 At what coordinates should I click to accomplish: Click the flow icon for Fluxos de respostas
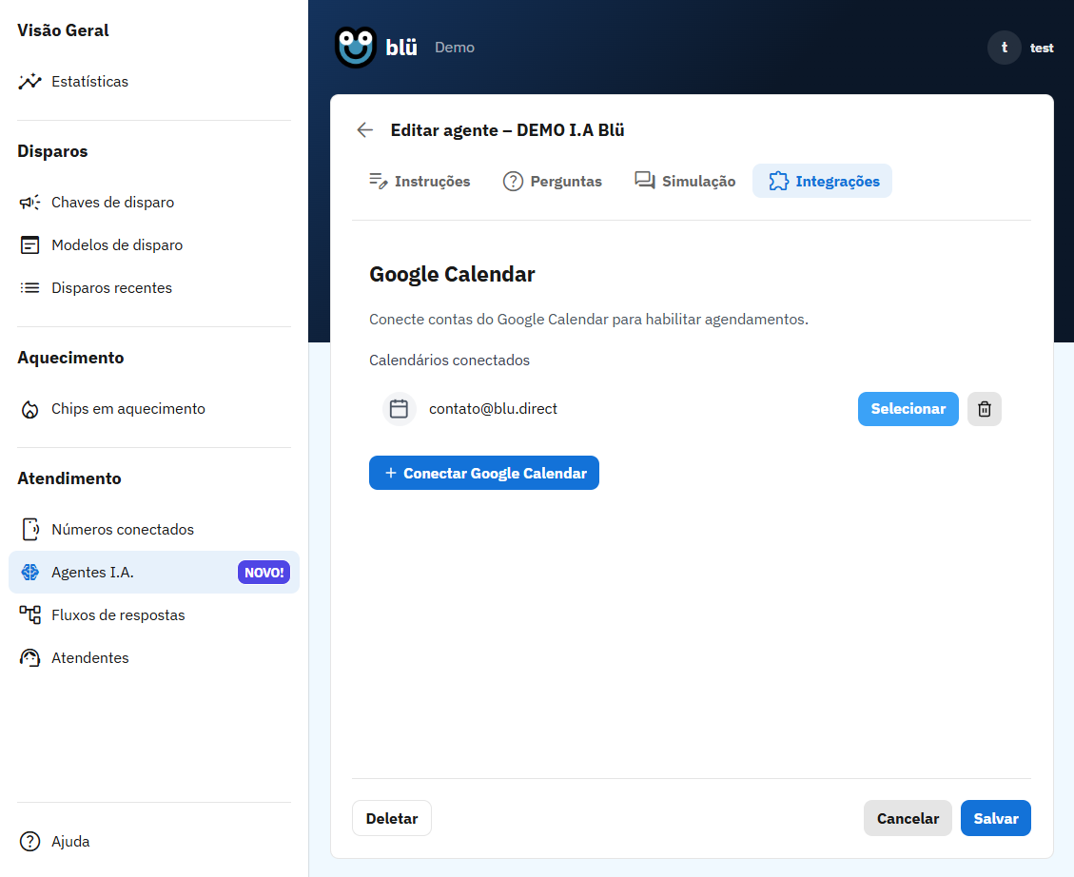click(x=30, y=614)
